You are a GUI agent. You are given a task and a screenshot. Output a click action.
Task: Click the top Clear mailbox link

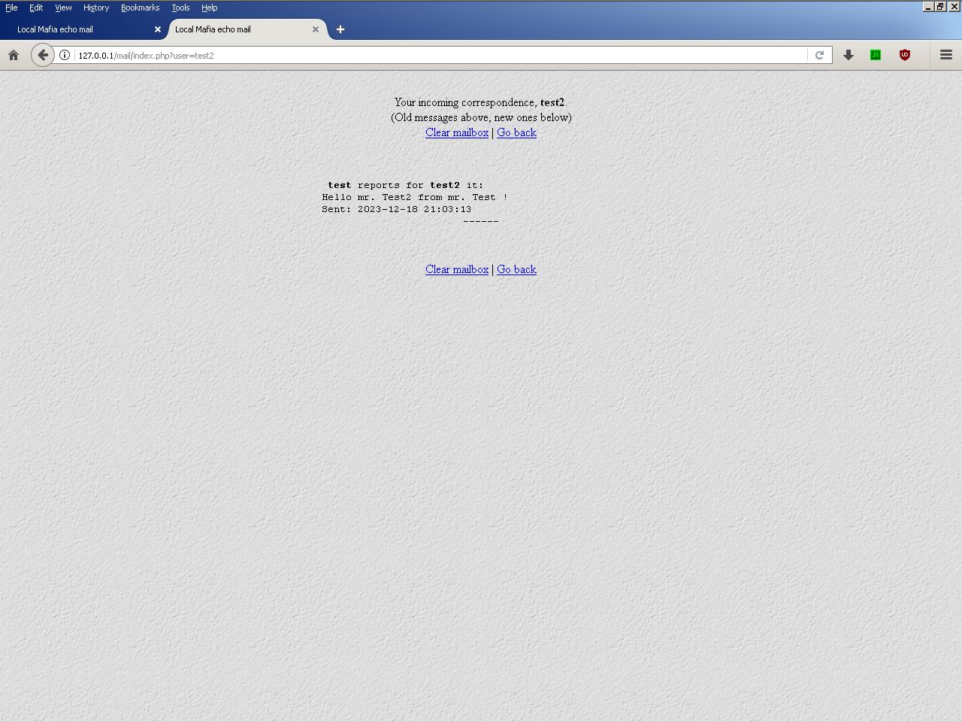point(457,132)
